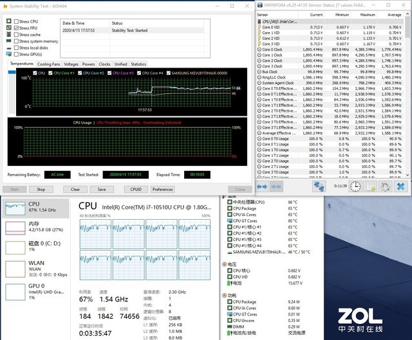Screen dimensions: 412x340
Task: Enable the Stress GPU(s) checkbox
Action: 16,54
